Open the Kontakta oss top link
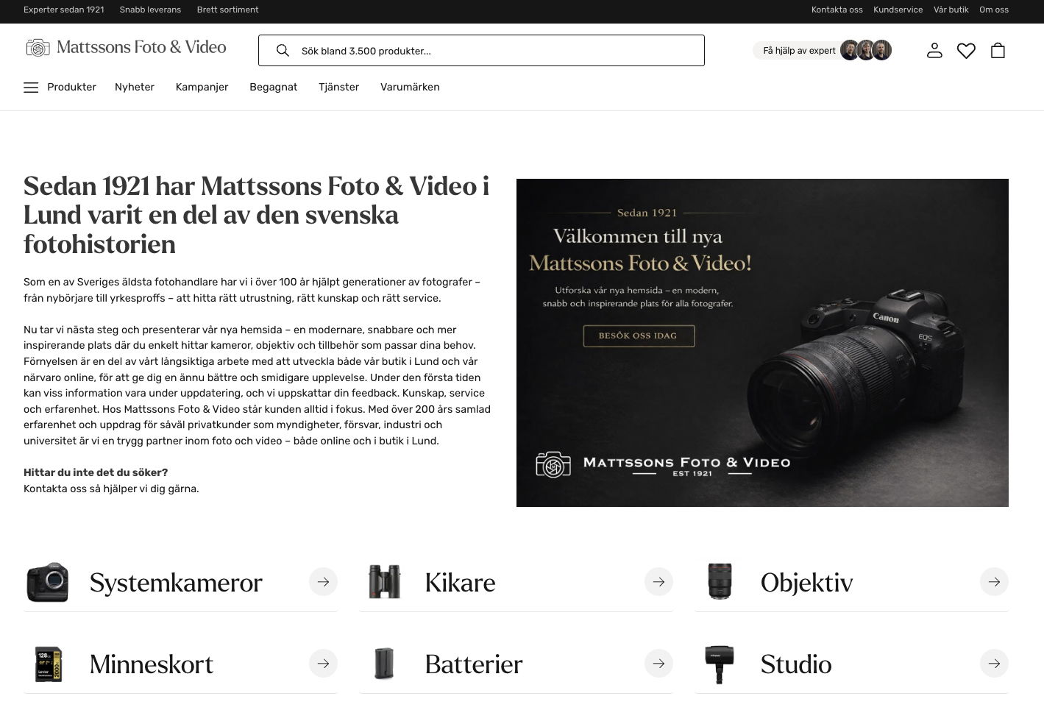Viewport: 1044px width, 710px height. (x=837, y=10)
